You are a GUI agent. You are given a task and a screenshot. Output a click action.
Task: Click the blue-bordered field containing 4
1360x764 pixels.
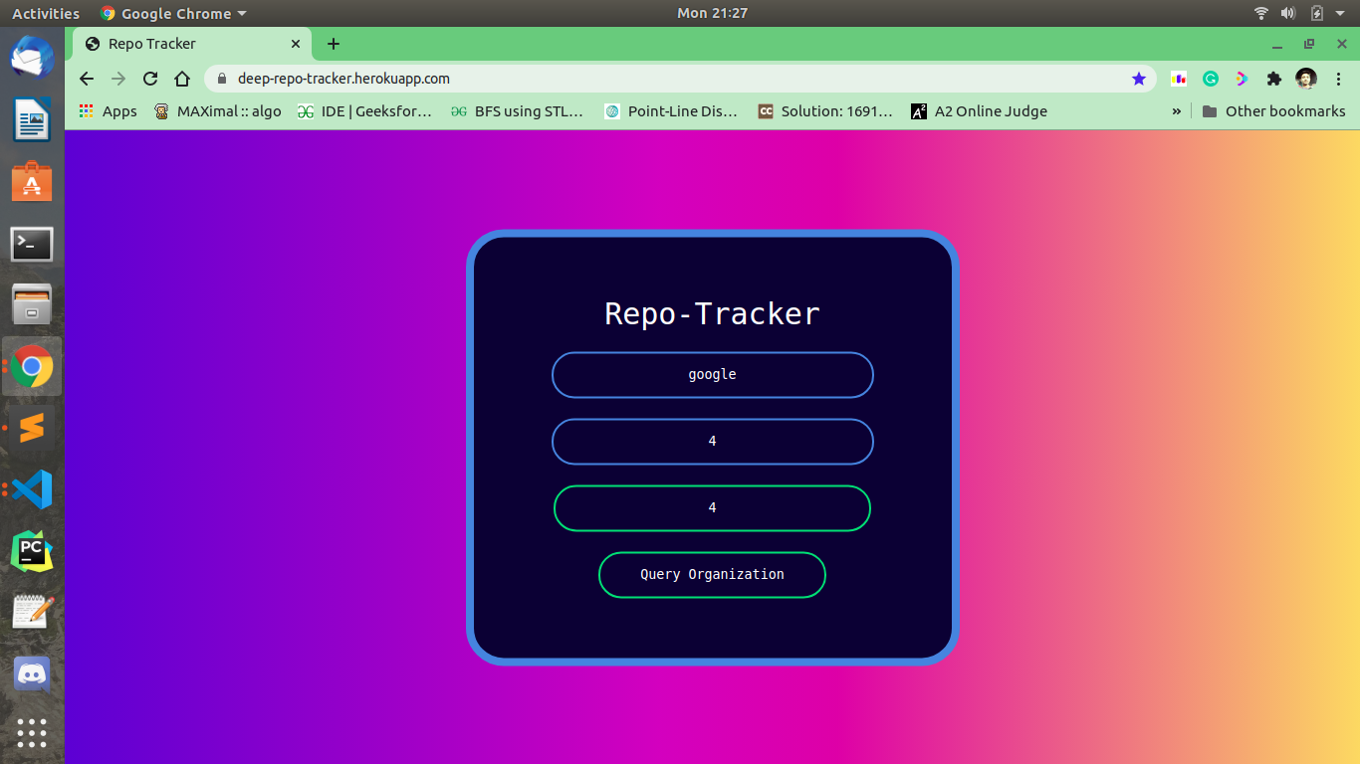(x=712, y=442)
